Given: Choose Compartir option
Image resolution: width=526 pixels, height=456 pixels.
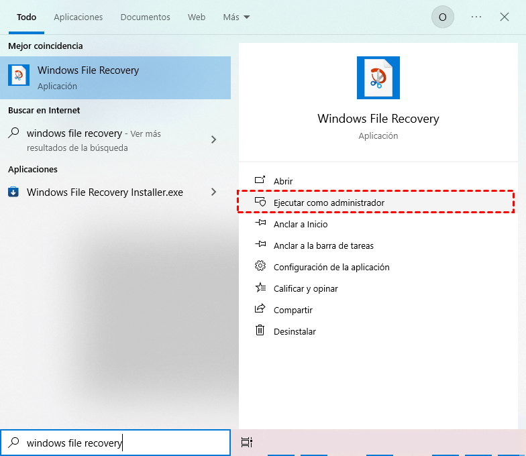Looking at the screenshot, I should [378, 310].
